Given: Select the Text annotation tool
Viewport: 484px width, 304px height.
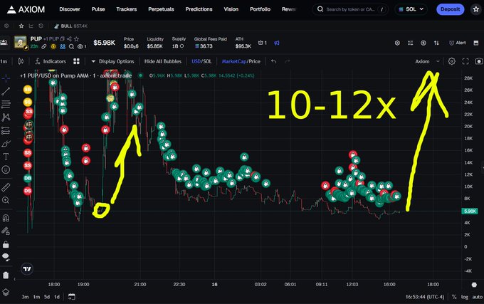Looking at the screenshot, I should click(x=6, y=157).
